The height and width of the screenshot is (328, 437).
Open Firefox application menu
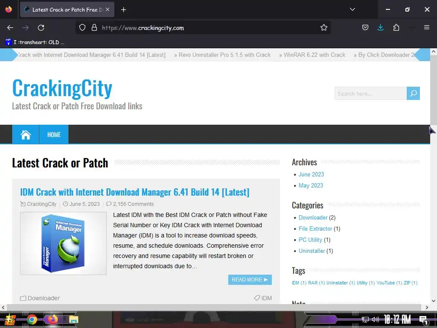coord(426,27)
